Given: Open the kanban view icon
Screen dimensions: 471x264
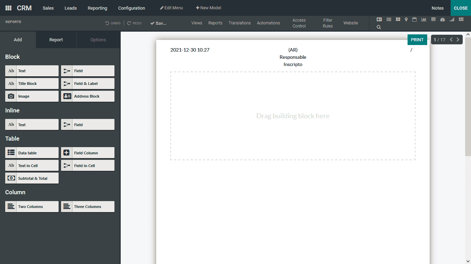Looking at the screenshot, I should point(398,20).
